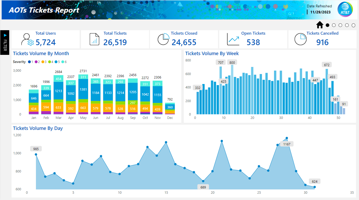Click the blue arrow on Filter tab
The image size is (359, 200).
(x=5, y=35)
